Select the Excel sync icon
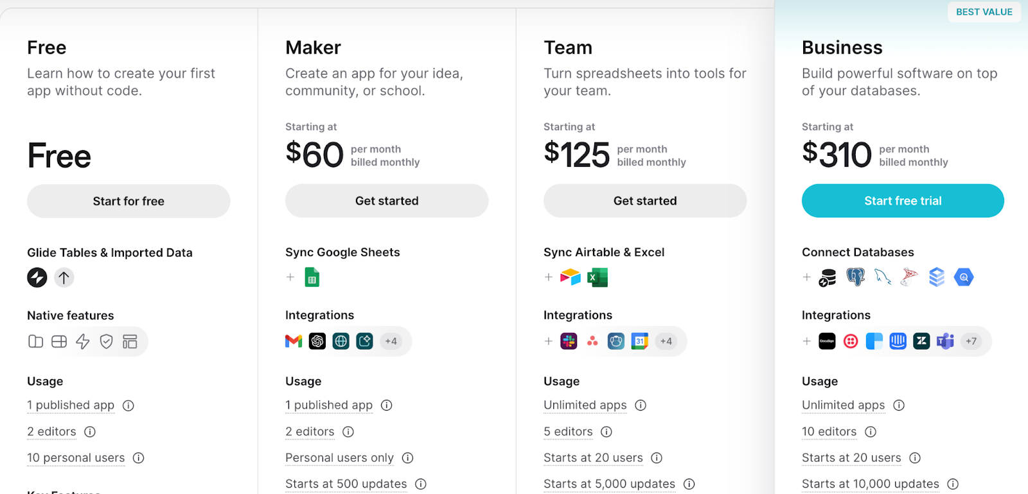 [x=598, y=277]
